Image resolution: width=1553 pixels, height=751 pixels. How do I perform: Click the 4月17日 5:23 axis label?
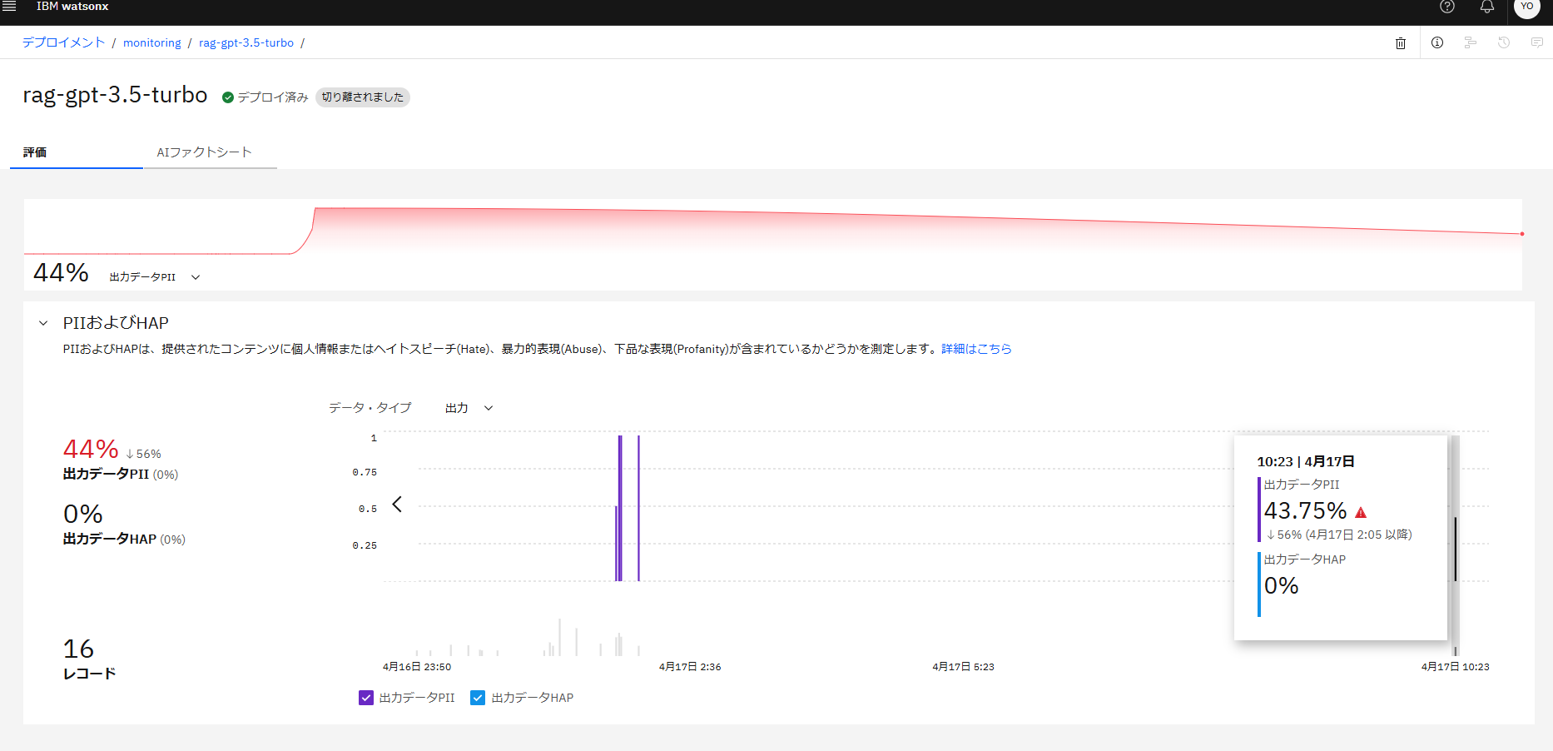point(963,667)
